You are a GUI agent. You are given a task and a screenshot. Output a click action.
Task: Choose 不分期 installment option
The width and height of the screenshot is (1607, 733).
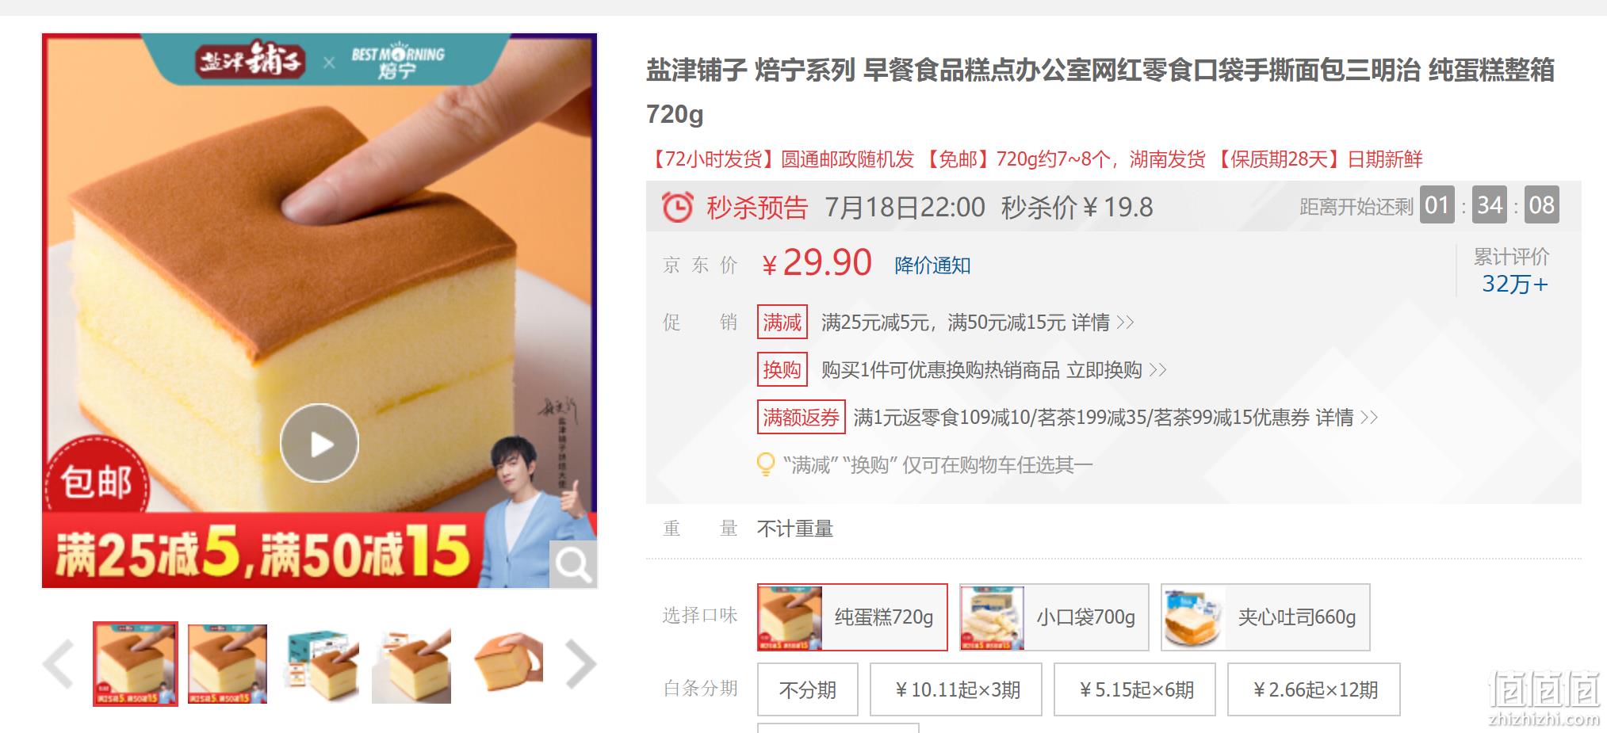coord(808,689)
